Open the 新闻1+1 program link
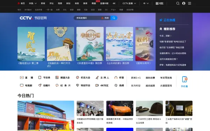Image resolution: width=210 pixels, height=131 pixels. [x=136, y=78]
